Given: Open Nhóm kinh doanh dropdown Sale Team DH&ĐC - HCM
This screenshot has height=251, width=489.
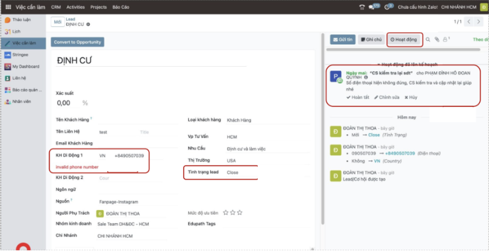Looking at the screenshot, I should pyautogui.click(x=132, y=224).
